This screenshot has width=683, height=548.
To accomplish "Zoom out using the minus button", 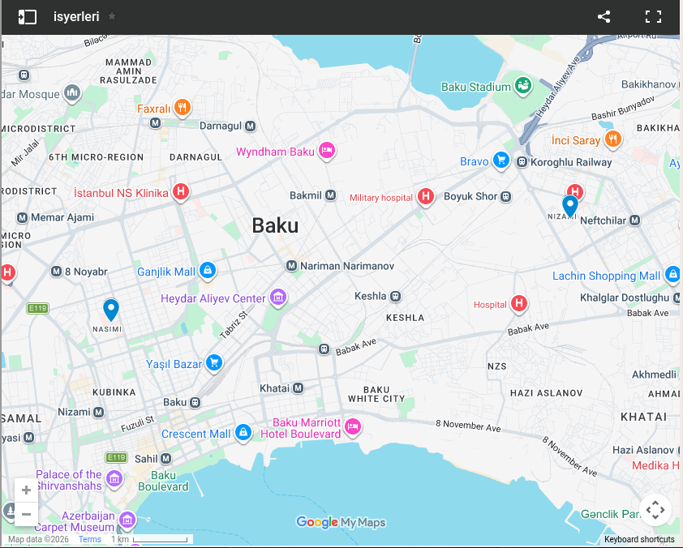I will tap(26, 514).
